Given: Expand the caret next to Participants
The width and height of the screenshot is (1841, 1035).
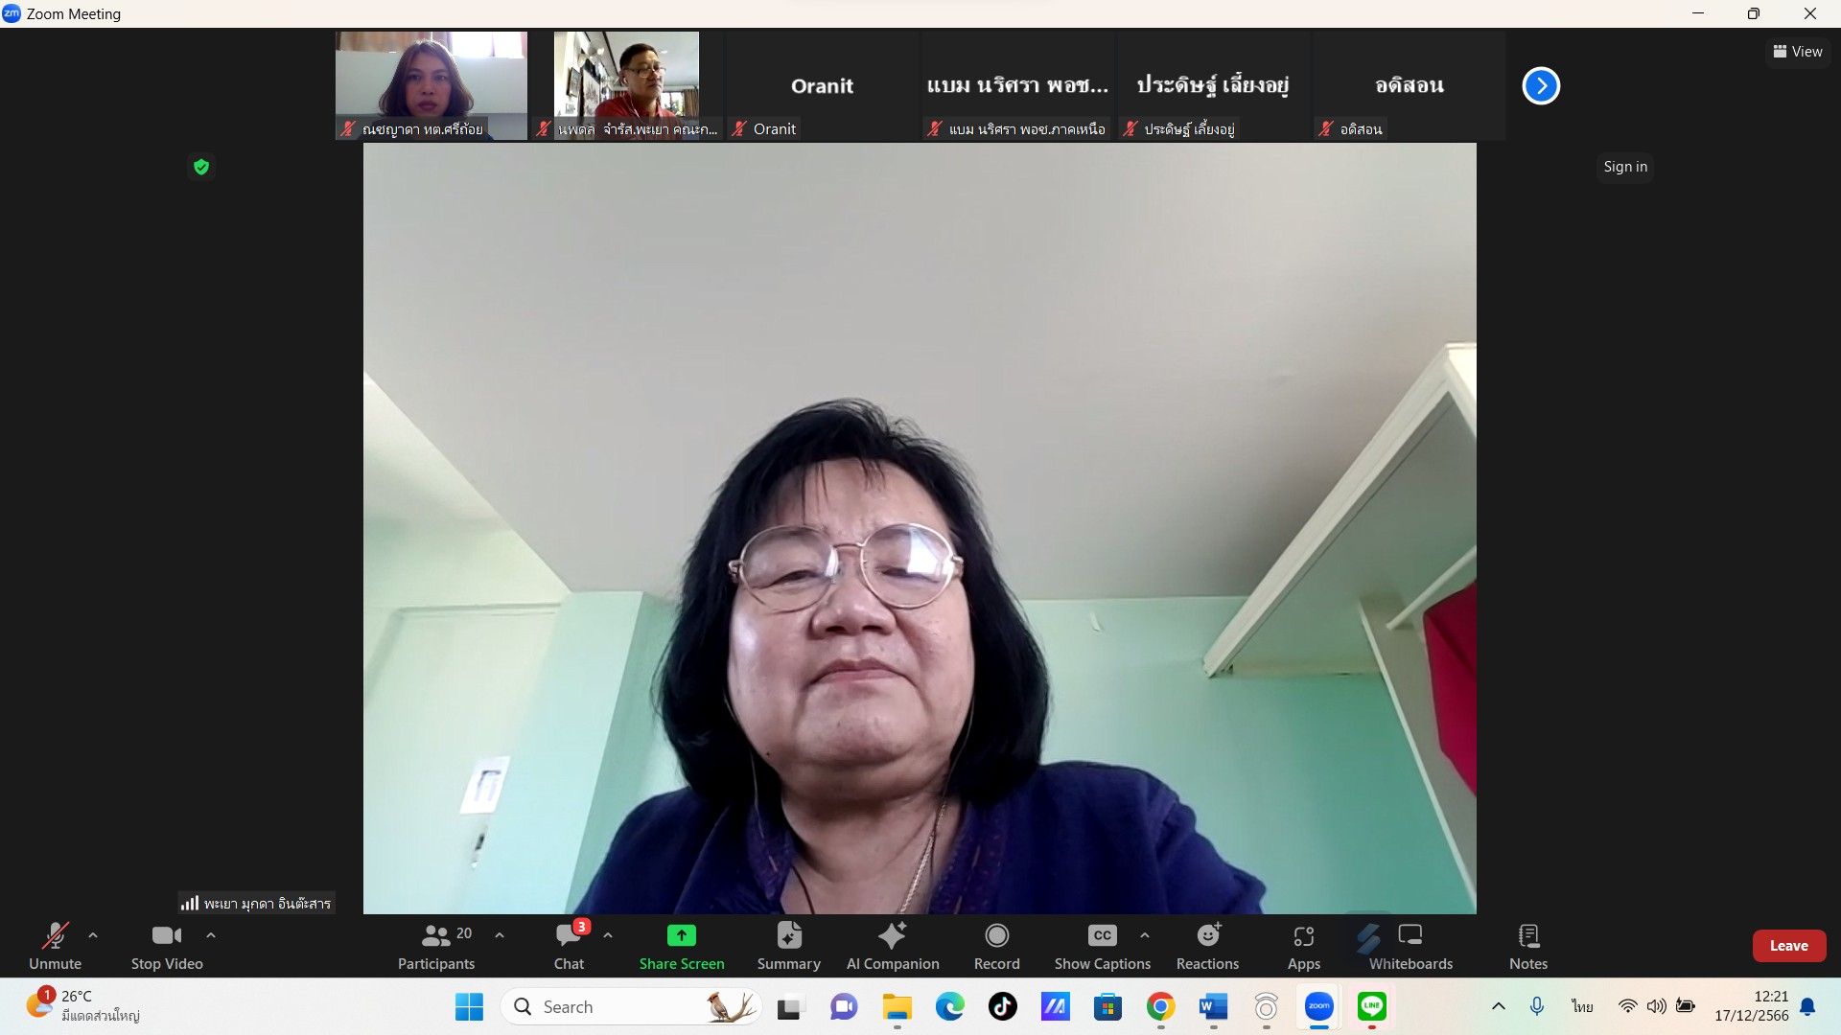Looking at the screenshot, I should tap(500, 935).
